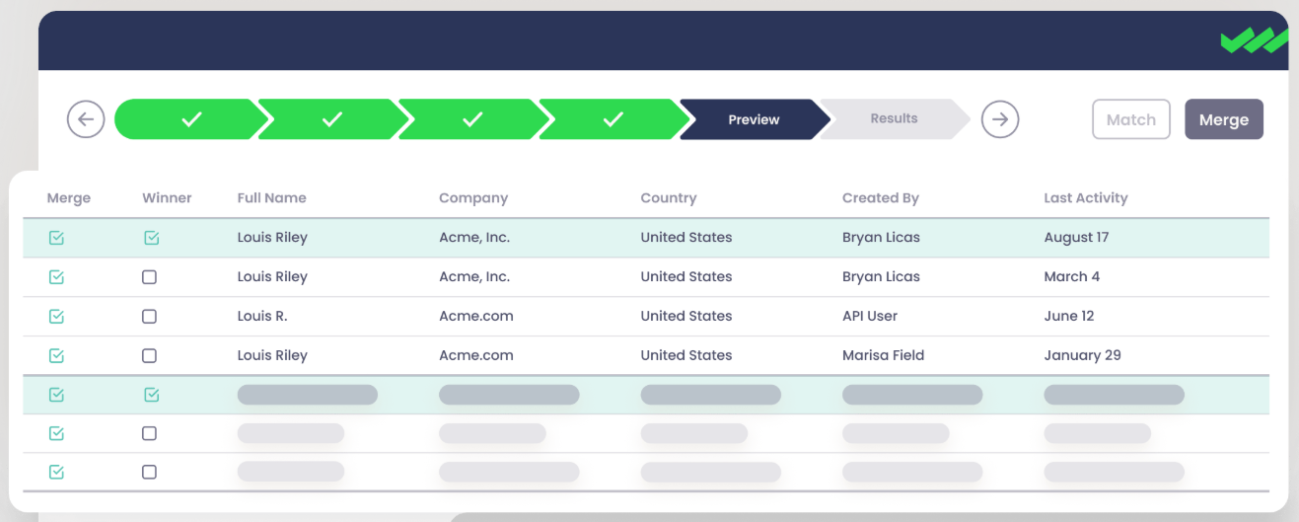The height and width of the screenshot is (522, 1299).
Task: Click the March 4 date cell
Action: [x=1072, y=276]
